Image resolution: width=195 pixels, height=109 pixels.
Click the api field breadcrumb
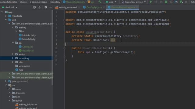pyautogui.click(x=91, y=2)
